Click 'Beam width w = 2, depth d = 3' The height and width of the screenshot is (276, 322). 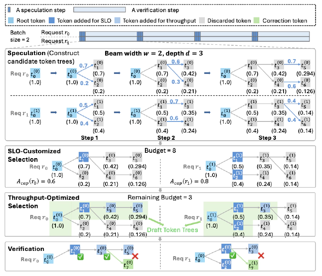click(x=153, y=53)
